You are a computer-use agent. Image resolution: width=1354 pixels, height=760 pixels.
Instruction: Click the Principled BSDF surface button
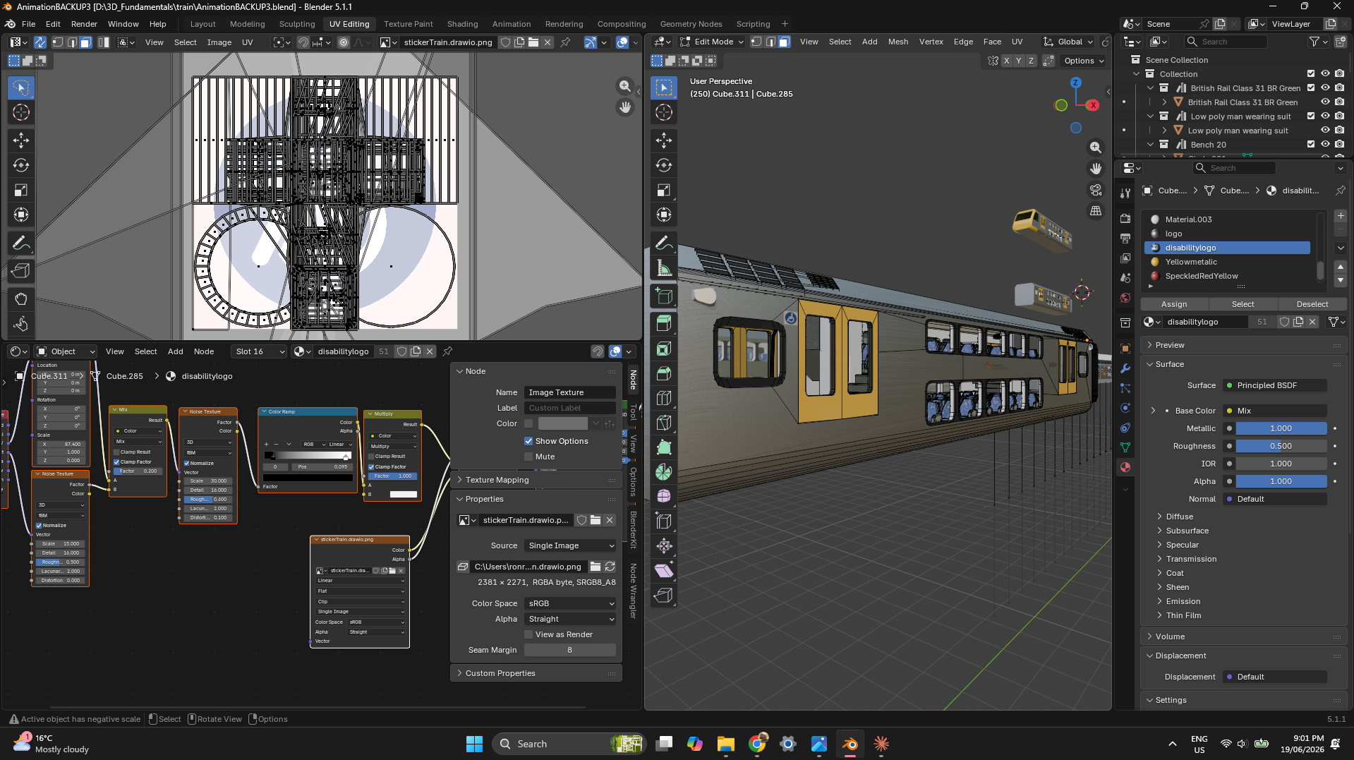point(1275,385)
